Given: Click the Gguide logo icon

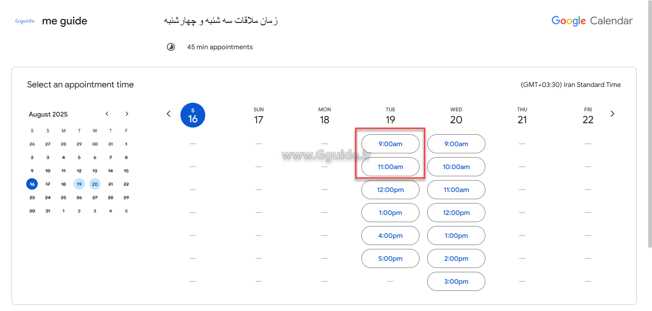Looking at the screenshot, I should (x=24, y=21).
